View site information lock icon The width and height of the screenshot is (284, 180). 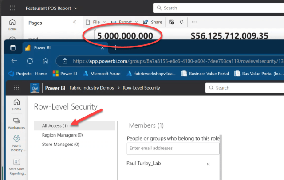pyautogui.click(x=65, y=61)
